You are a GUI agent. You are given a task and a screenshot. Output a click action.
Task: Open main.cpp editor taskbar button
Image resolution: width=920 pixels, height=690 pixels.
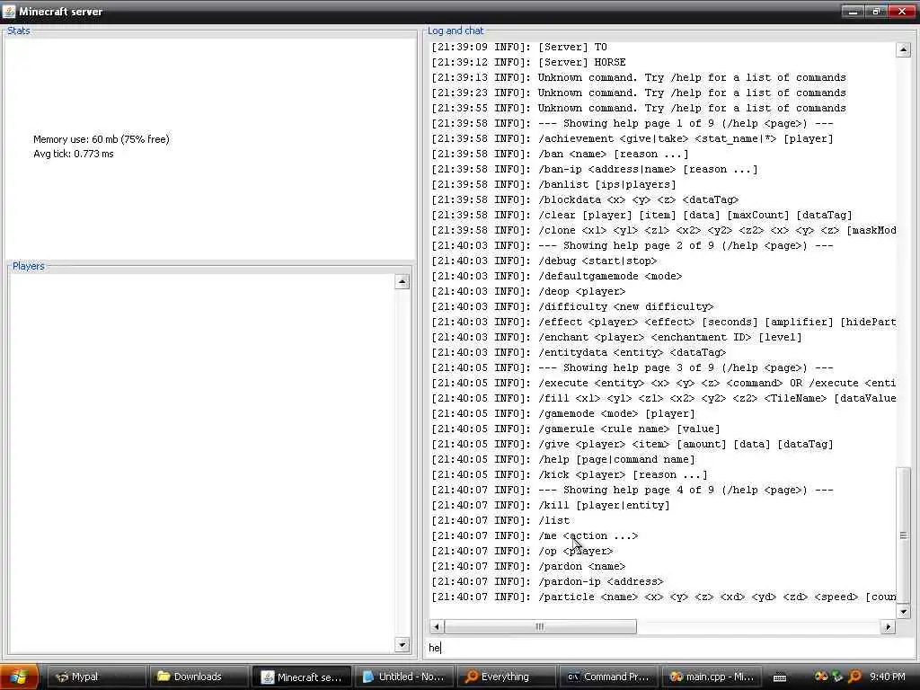point(712,677)
